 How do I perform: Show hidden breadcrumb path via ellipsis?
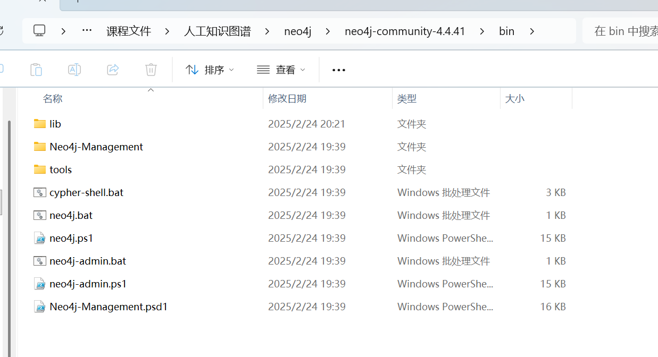point(87,31)
